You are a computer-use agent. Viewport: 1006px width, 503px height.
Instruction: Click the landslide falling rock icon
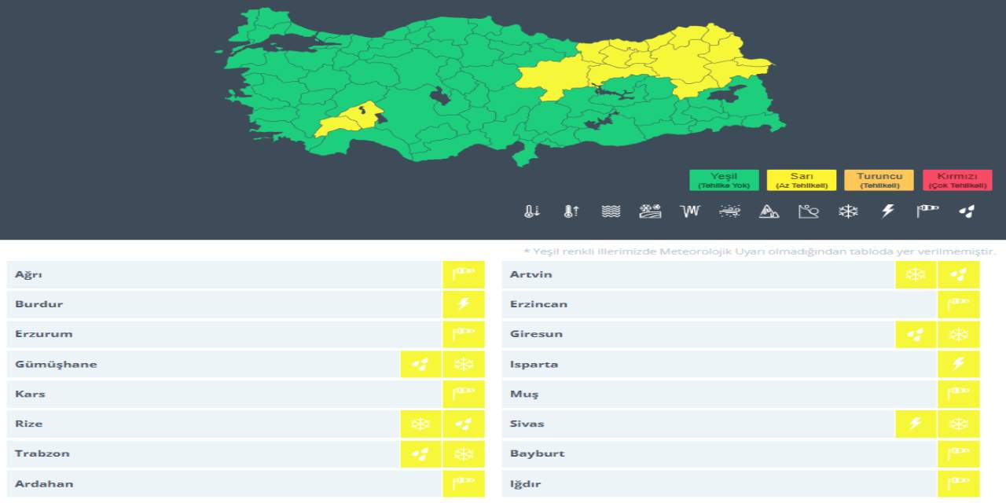809,211
